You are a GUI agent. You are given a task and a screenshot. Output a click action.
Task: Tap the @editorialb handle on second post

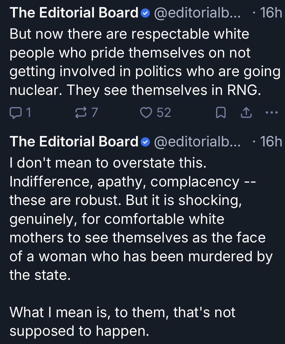coord(197,142)
